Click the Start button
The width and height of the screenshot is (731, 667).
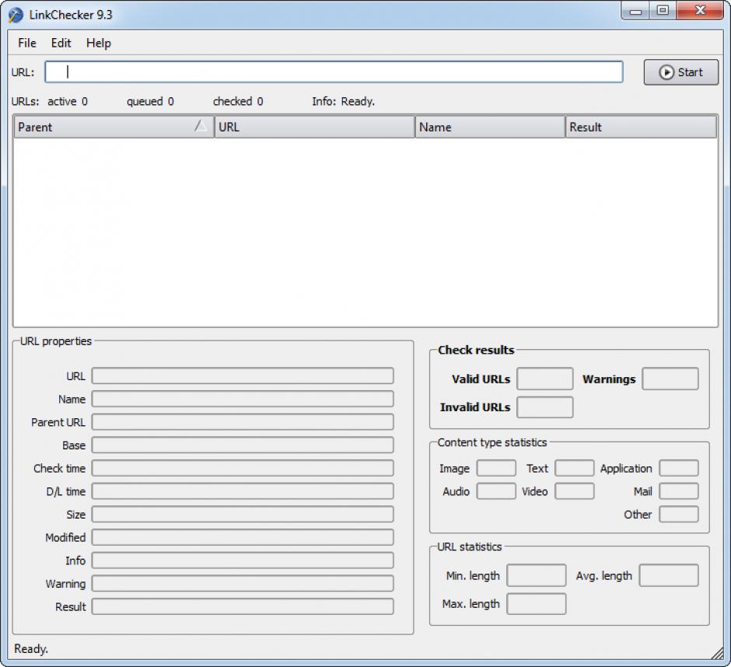pos(680,72)
